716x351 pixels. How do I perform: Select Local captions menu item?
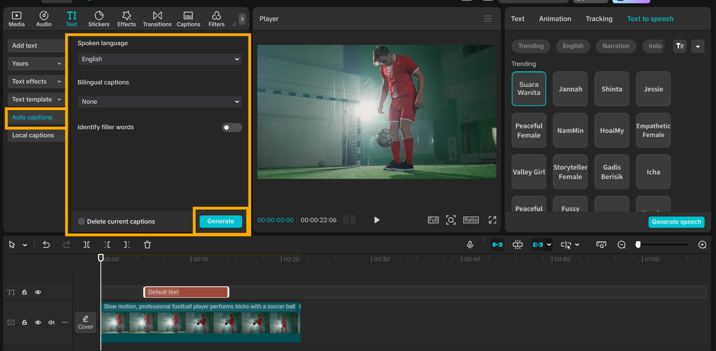tap(34, 136)
